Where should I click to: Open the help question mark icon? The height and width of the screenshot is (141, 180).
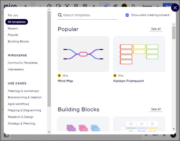pyautogui.click(x=173, y=135)
